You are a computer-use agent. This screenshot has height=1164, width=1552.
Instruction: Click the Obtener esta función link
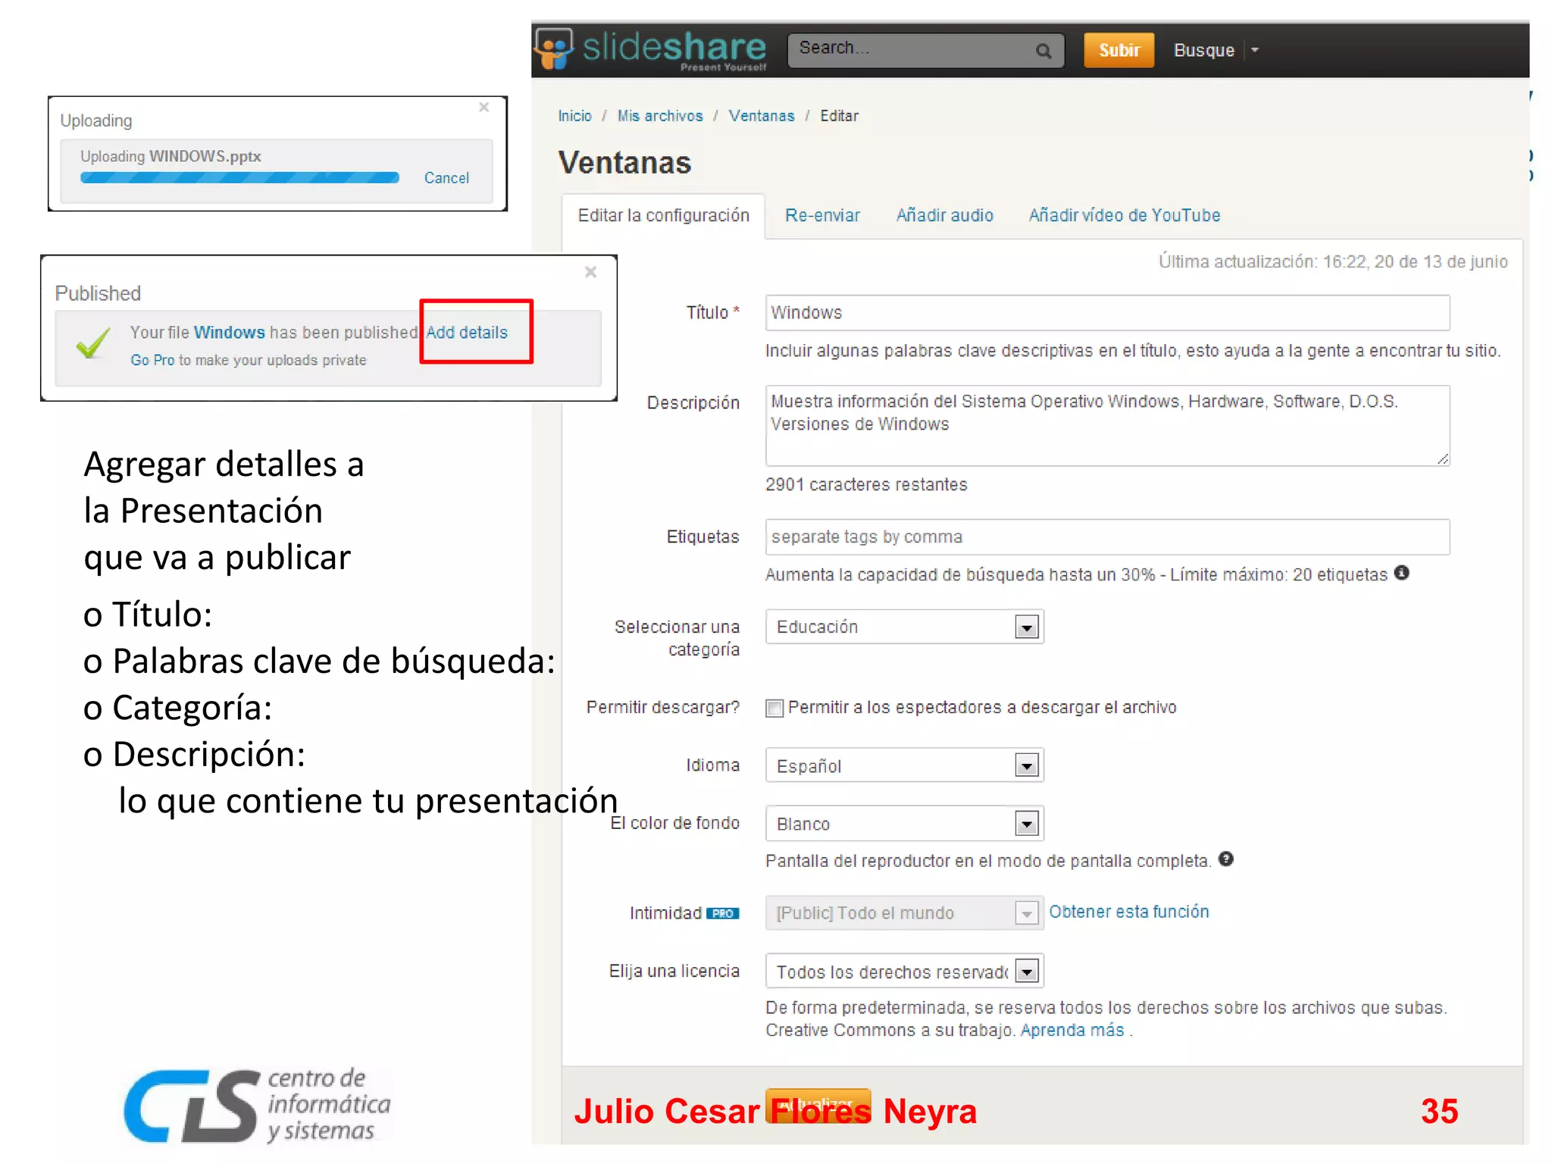coord(1128,912)
